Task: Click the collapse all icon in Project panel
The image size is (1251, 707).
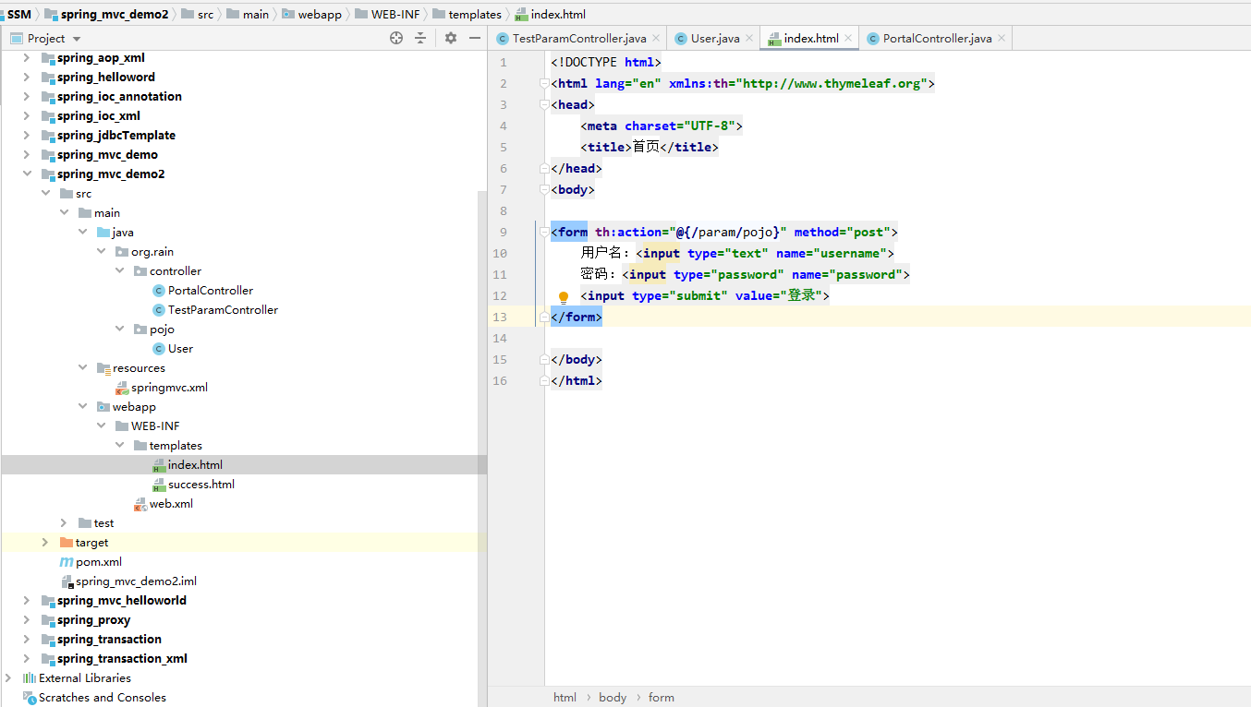Action: [420, 38]
